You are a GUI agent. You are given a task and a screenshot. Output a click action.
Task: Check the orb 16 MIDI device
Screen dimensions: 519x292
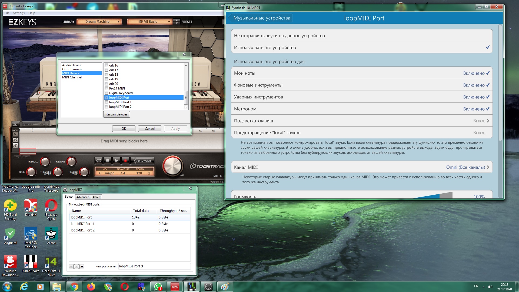point(107,65)
